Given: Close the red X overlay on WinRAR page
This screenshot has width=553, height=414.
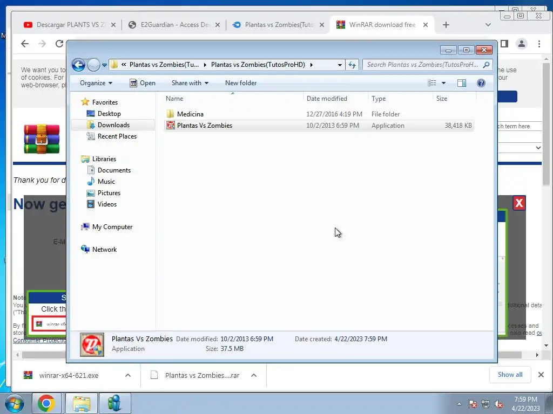Looking at the screenshot, I should point(519,203).
